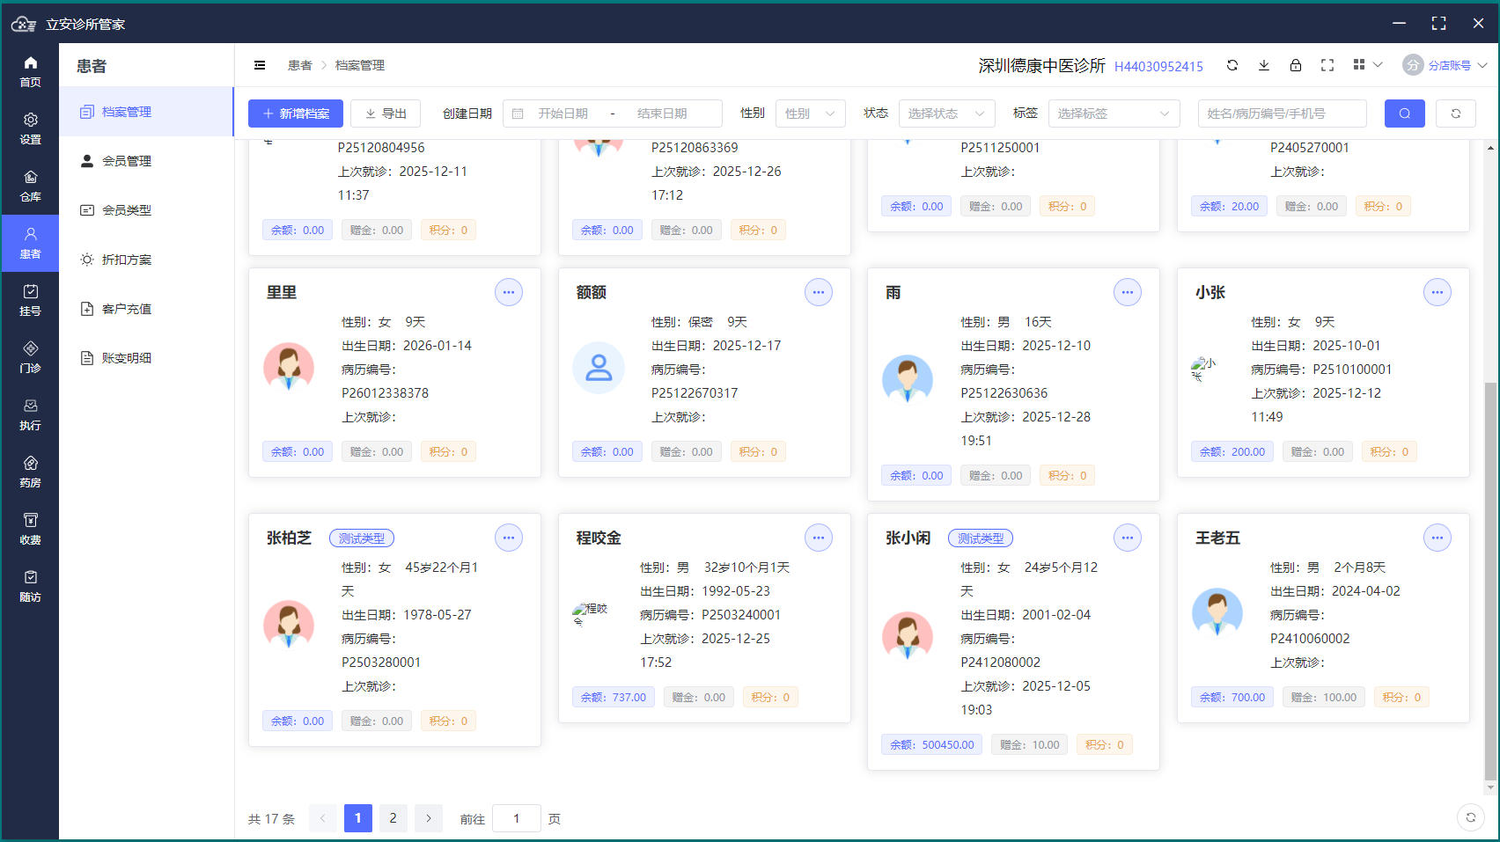The image size is (1500, 842).
Task: Click 王老五's 赠金 100.00 badge
Action: pos(1324,697)
